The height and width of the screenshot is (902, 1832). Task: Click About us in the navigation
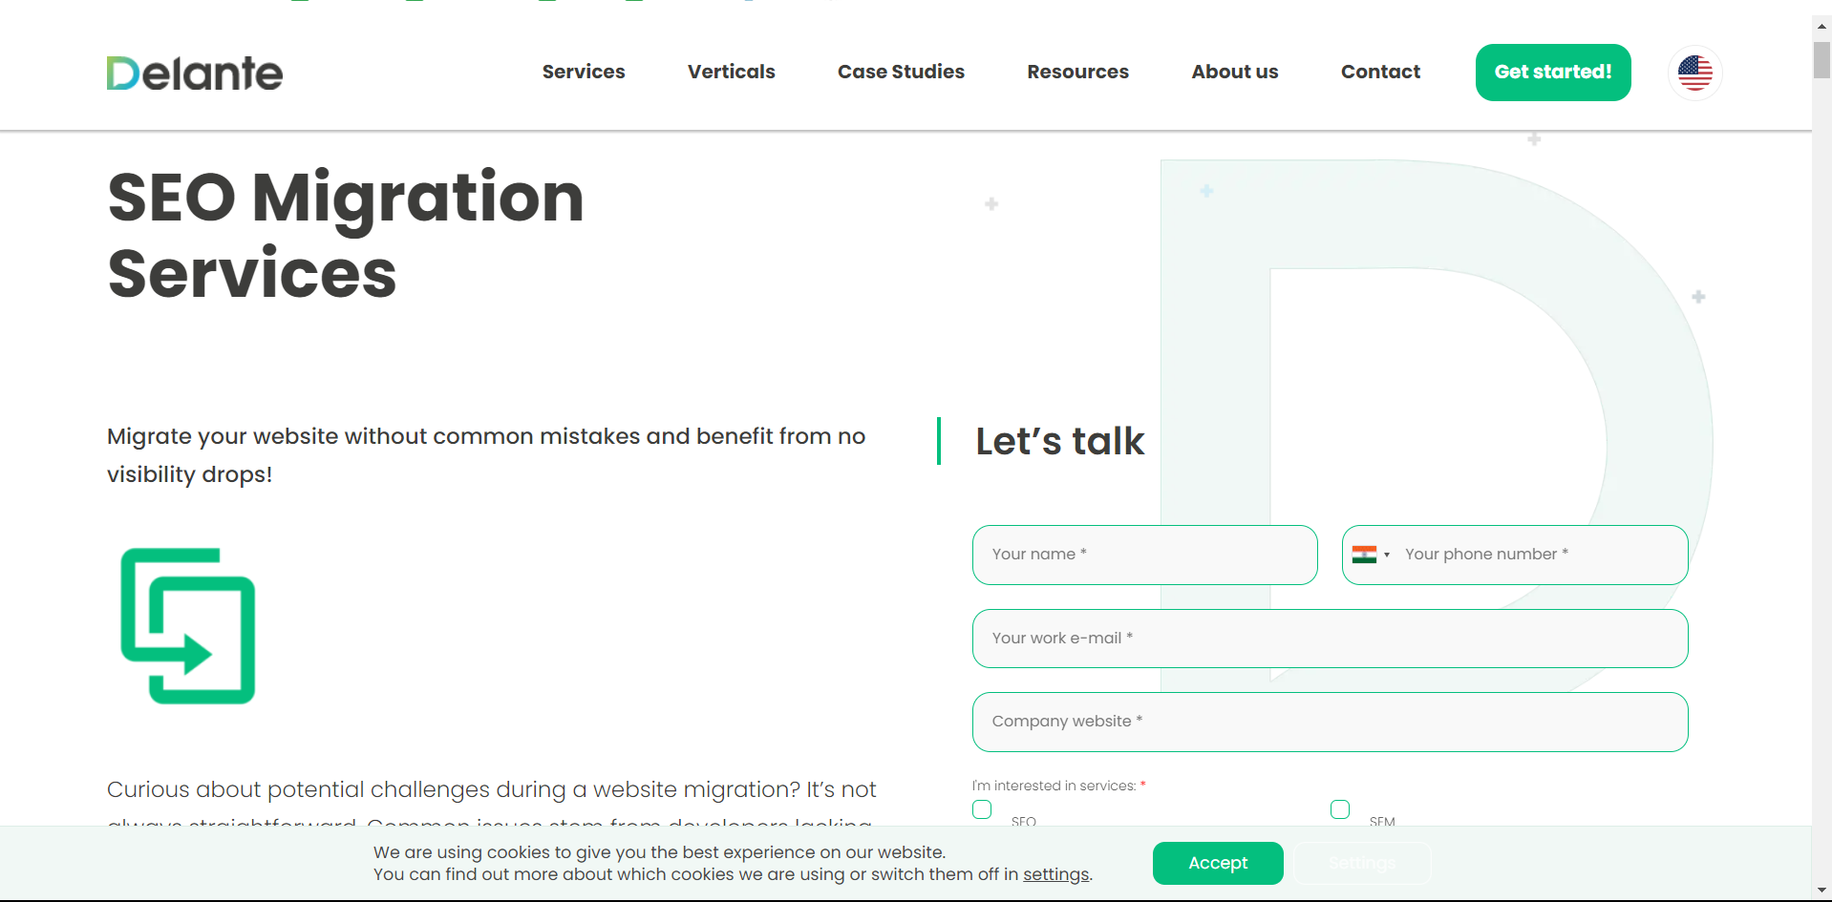(x=1234, y=72)
